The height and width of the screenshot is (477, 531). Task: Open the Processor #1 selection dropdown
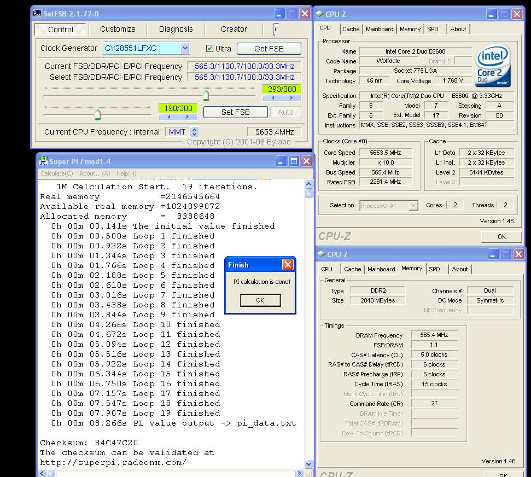click(413, 205)
